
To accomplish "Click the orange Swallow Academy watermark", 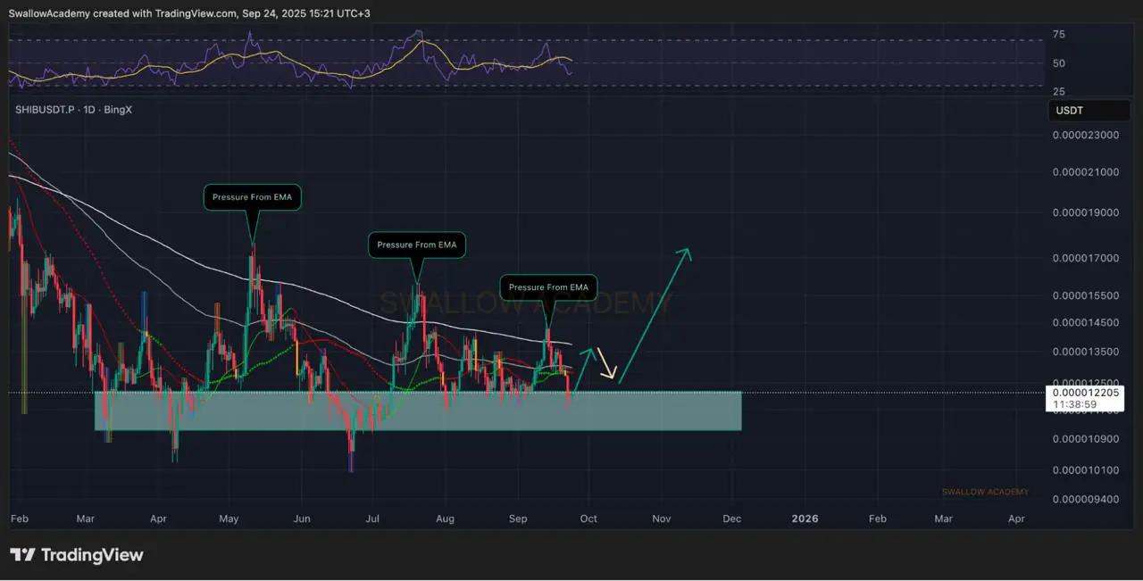I will pyautogui.click(x=985, y=492).
